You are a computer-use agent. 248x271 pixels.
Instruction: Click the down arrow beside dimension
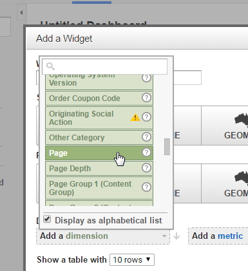click(176, 236)
